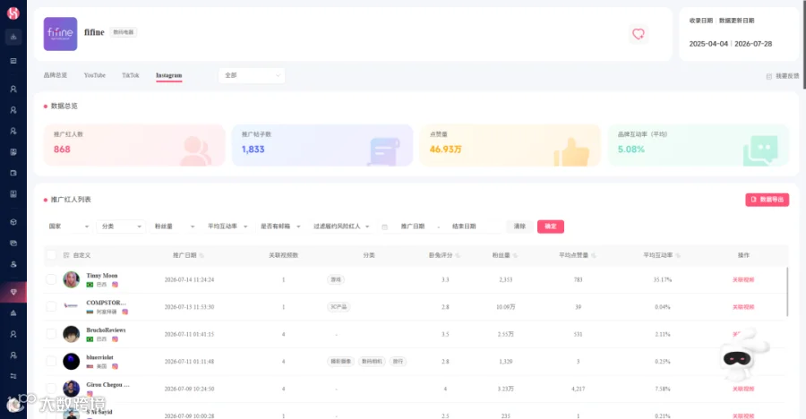This screenshot has width=806, height=419.
Task: Switch to the TikTok tab
Action: tap(130, 75)
